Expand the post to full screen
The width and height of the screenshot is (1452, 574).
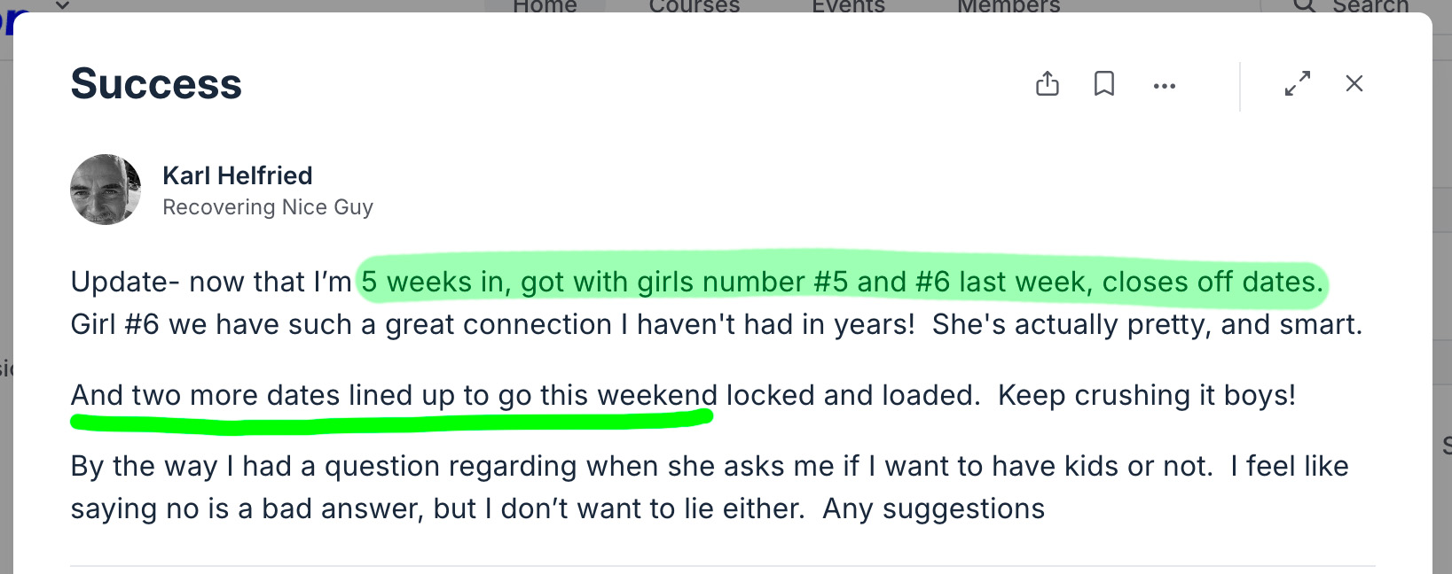1298,83
